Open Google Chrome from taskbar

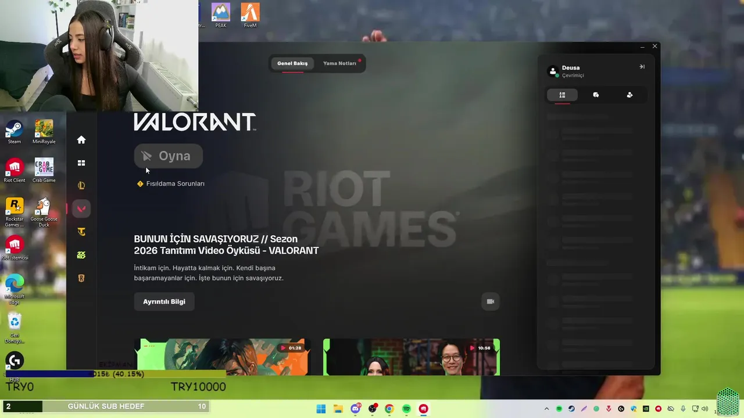389,409
